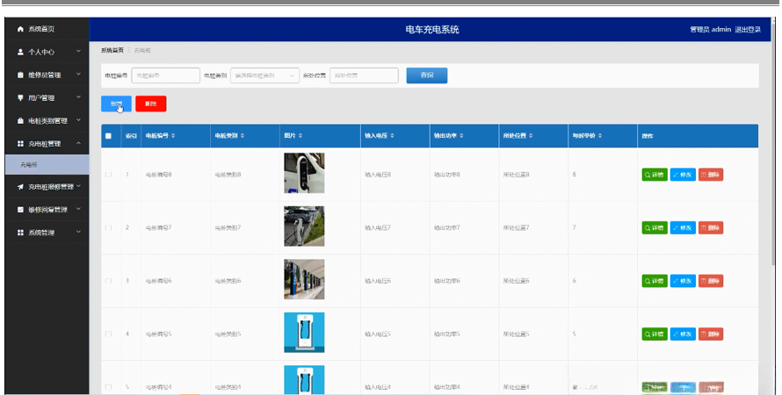Click the sort arrows on 图片 column

(300, 135)
